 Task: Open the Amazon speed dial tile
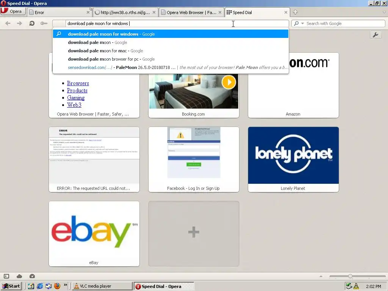tap(293, 95)
